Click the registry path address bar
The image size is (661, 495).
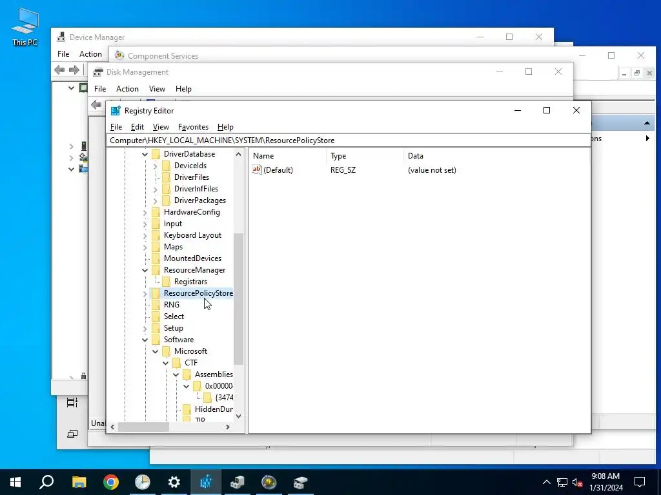(x=348, y=140)
